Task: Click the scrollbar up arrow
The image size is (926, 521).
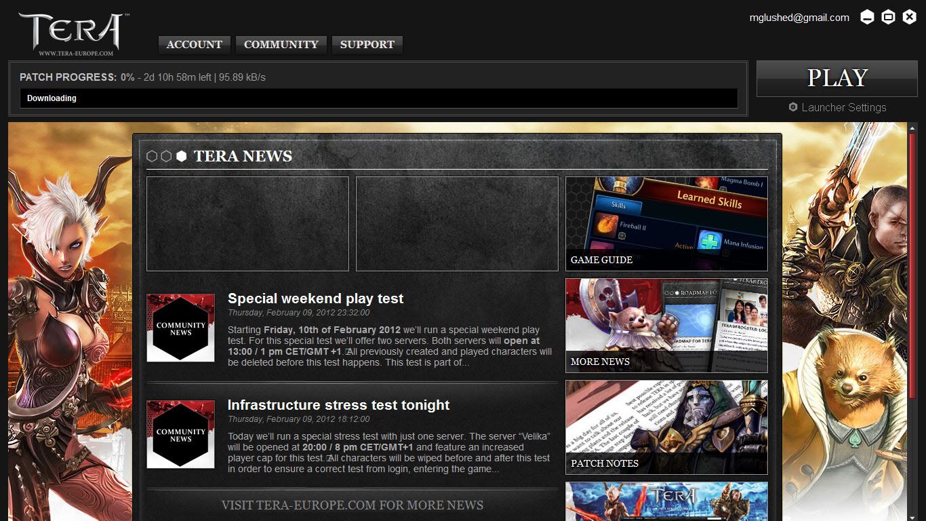Action: tap(912, 128)
